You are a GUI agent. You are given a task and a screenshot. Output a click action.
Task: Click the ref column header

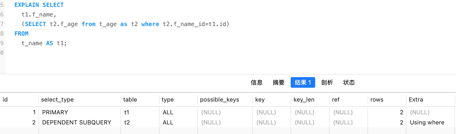click(336, 100)
